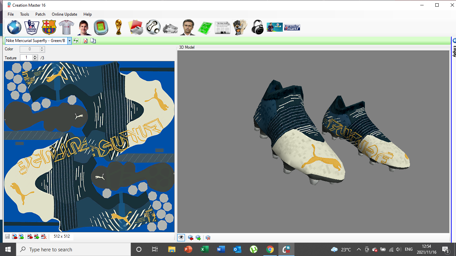The width and height of the screenshot is (456, 256).
Task: Click the shoe name combo box text
Action: [x=36, y=41]
